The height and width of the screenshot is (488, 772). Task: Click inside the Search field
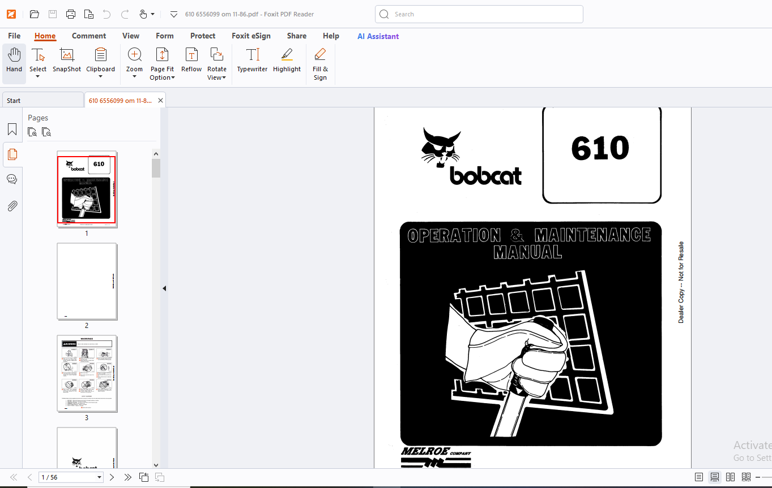479,14
